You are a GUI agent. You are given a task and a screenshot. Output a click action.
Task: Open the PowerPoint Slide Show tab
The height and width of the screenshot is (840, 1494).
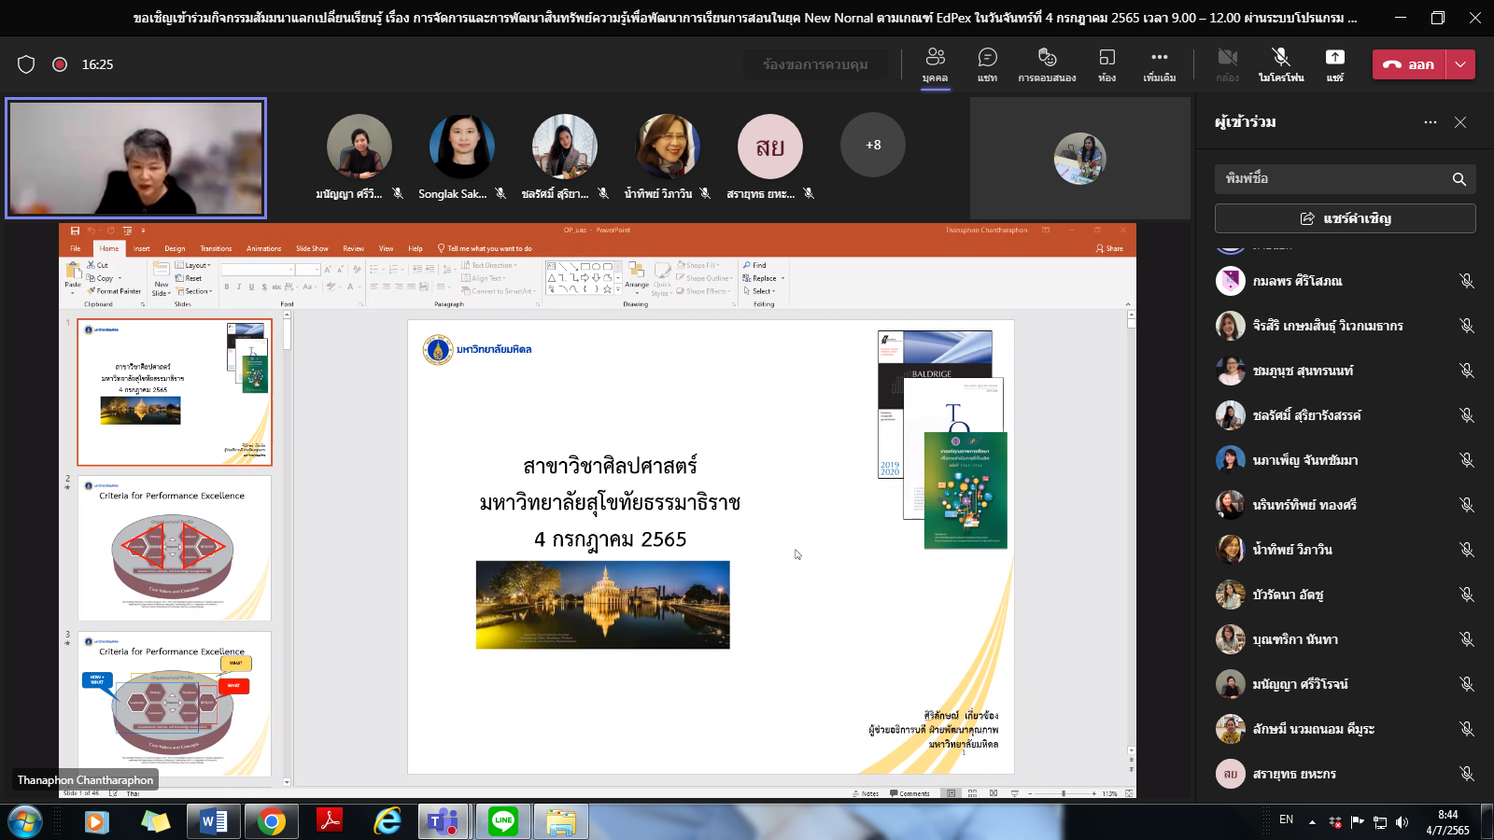tap(312, 248)
